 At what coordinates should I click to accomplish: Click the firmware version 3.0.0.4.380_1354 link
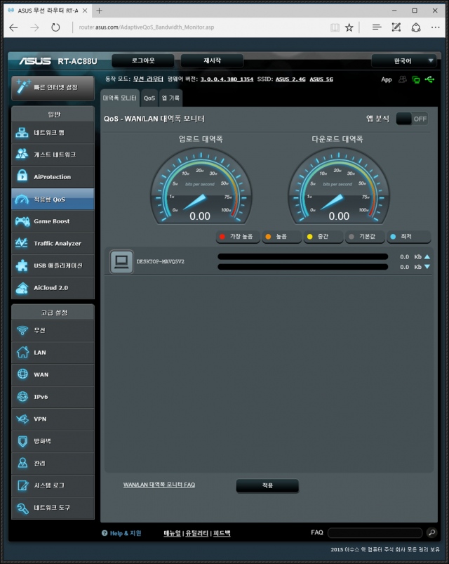pos(227,79)
